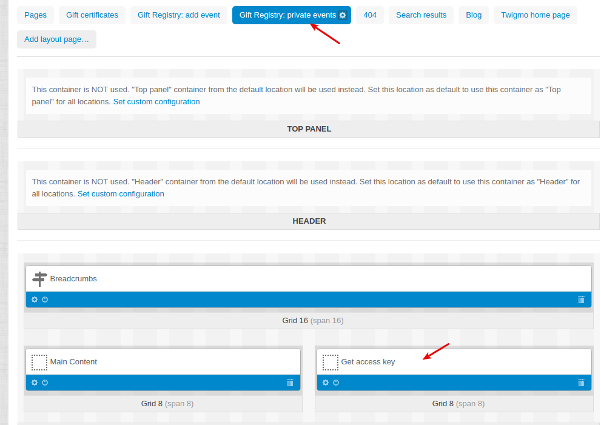Toggle Get access key block power
Viewport: 601px width, 425px height.
point(336,383)
